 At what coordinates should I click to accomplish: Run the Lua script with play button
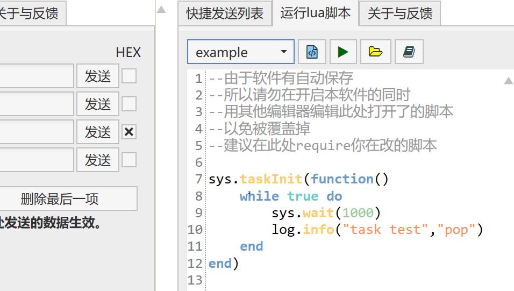[x=343, y=52]
